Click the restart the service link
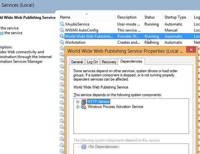200x154 pixels. pyautogui.click(x=2, y=33)
